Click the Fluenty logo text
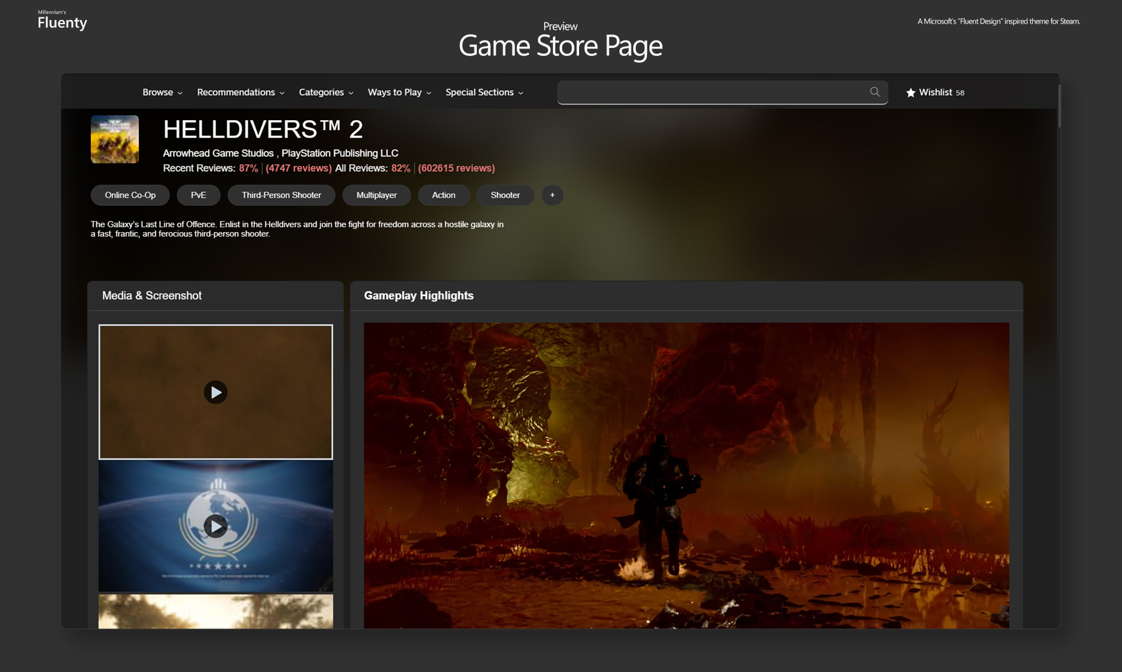Viewport: 1122px width, 672px height. (62, 22)
